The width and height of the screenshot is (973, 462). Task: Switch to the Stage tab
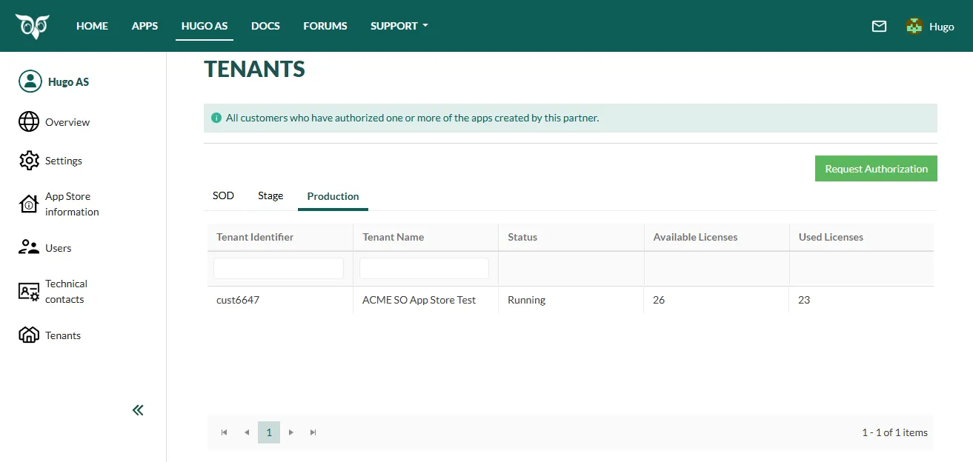tap(270, 196)
